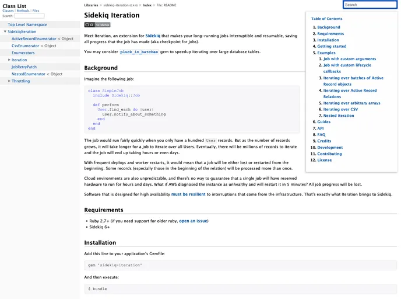Click the 'open an issue' link

pos(193,221)
